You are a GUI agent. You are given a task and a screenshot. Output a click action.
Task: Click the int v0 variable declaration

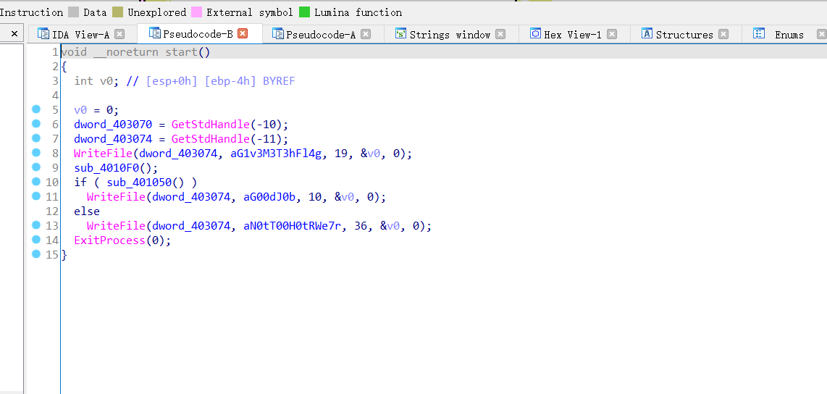(x=96, y=81)
